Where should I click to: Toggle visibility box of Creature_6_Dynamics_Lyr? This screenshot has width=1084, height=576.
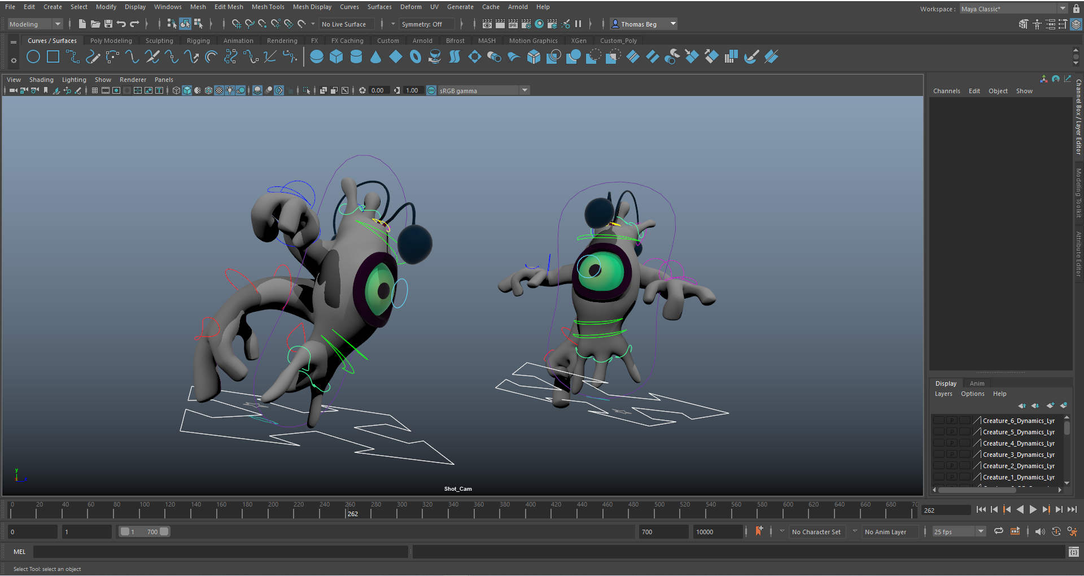[938, 421]
